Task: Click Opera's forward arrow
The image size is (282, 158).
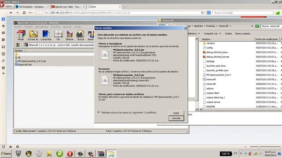Action: (x=18, y=13)
